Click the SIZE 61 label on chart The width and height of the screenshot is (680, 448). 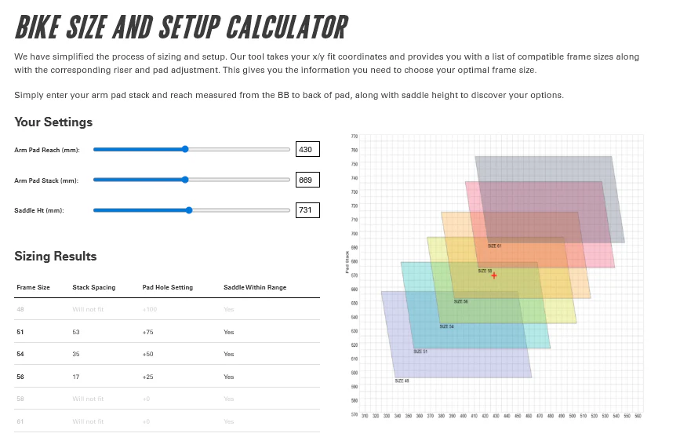pos(494,246)
